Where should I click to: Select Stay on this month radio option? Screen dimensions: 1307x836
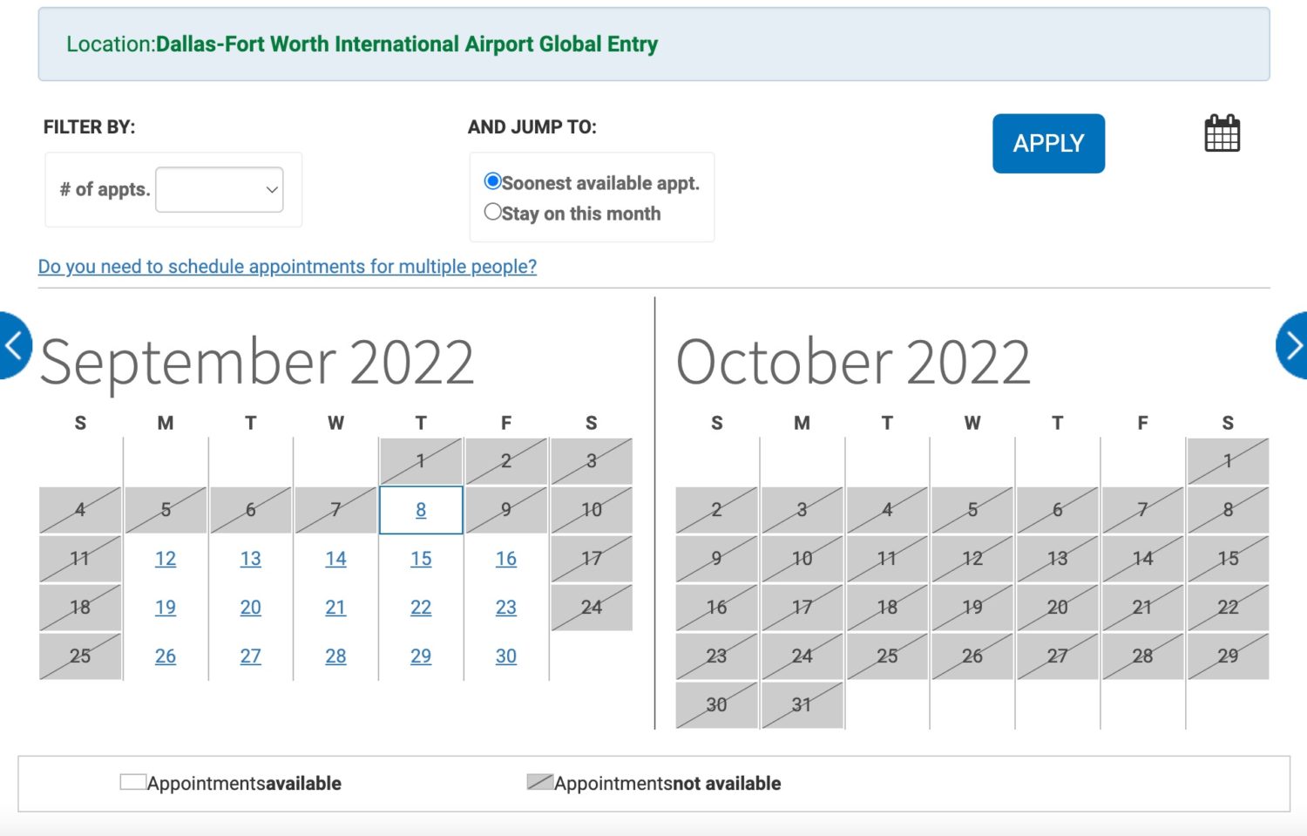[492, 212]
